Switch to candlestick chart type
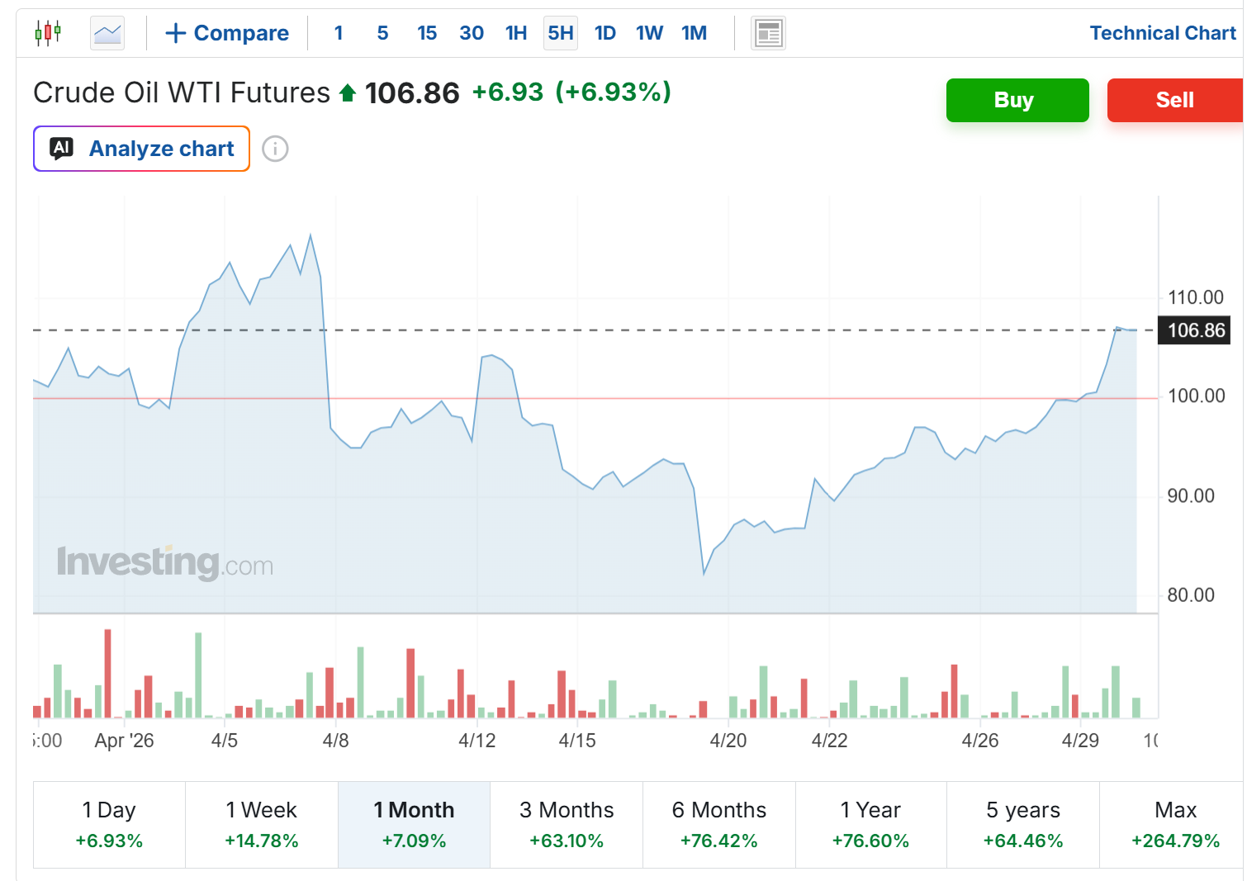The width and height of the screenshot is (1247, 881). click(48, 33)
